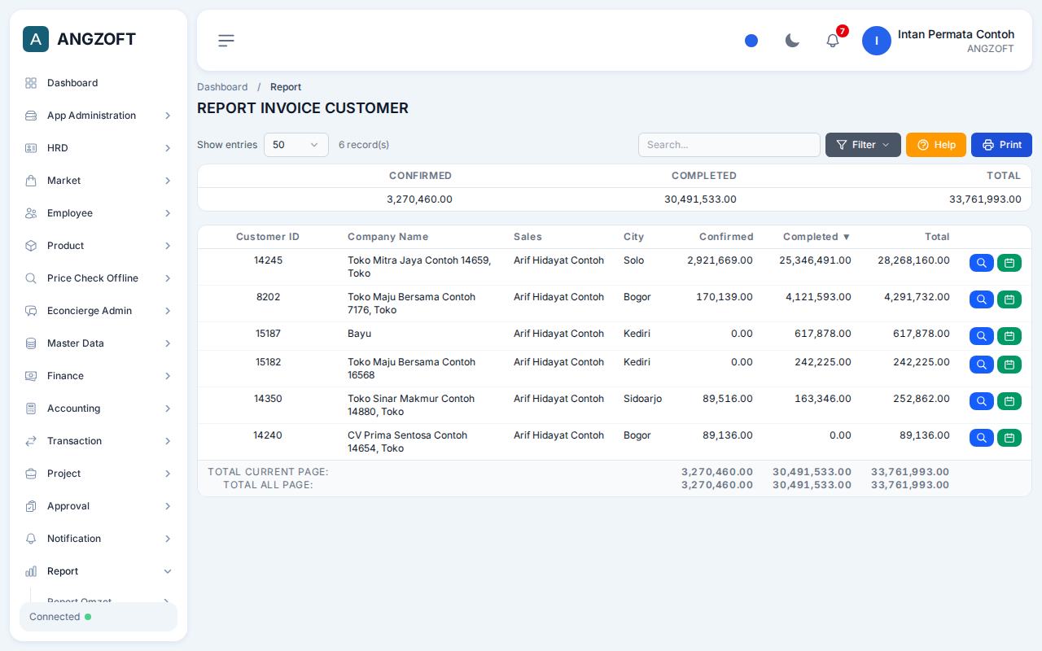
Task: Open Approval menu item
Action: (99, 506)
